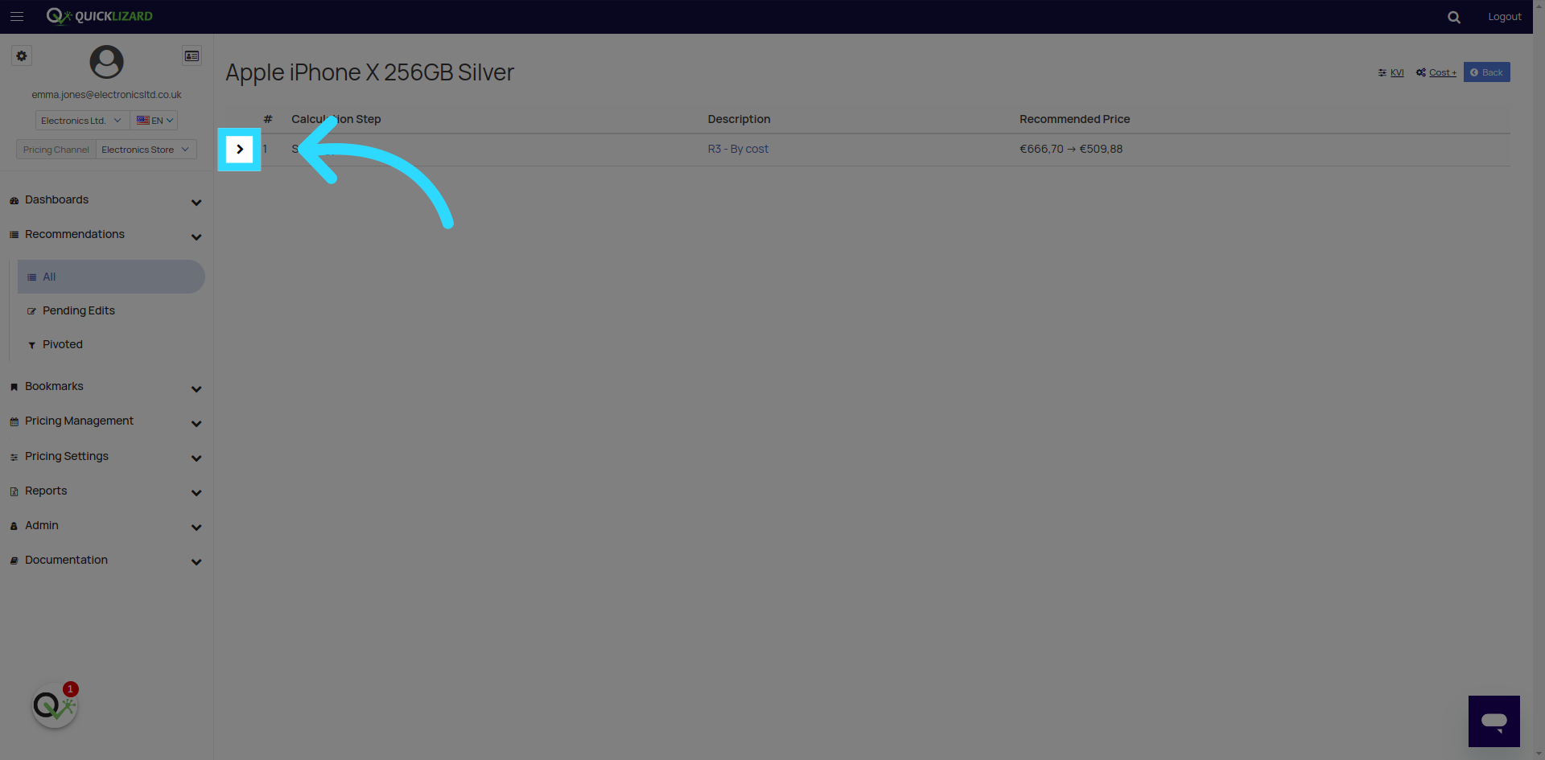Click the Pricing Management chevron arrow
The width and height of the screenshot is (1545, 760).
coord(196,424)
